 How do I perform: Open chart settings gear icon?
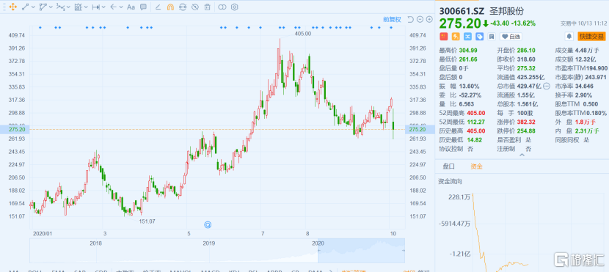[234, 7]
